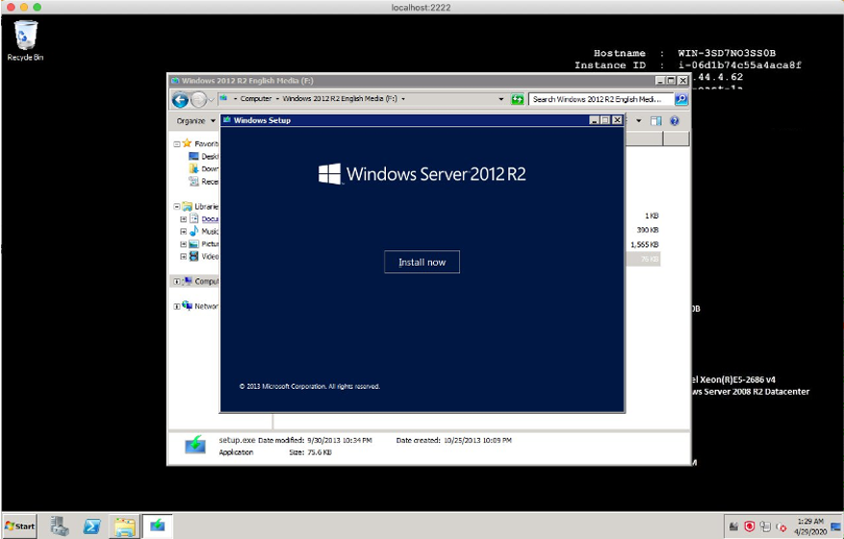Expand the Documents library node
Viewport: 844px width, 539px height.
pos(184,219)
